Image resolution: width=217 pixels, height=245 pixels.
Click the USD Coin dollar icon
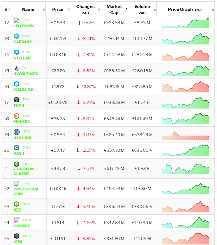click(16, 132)
